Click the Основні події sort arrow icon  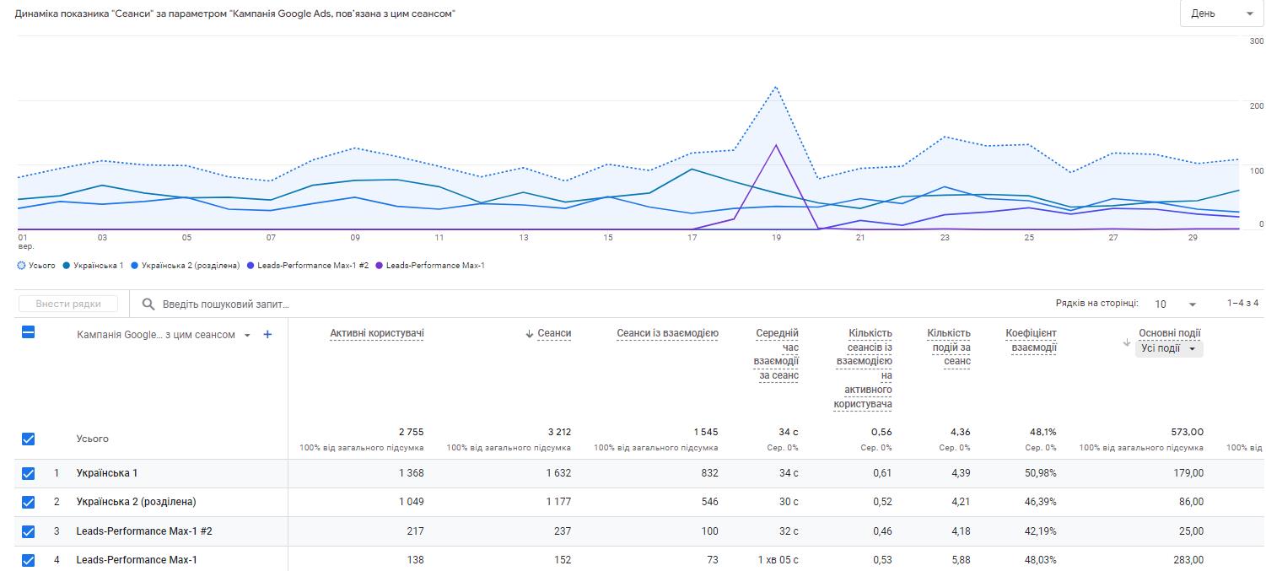click(1126, 342)
